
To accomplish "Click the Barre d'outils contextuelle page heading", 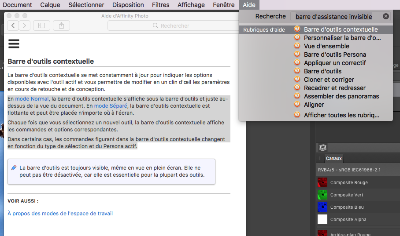I will click(x=51, y=62).
